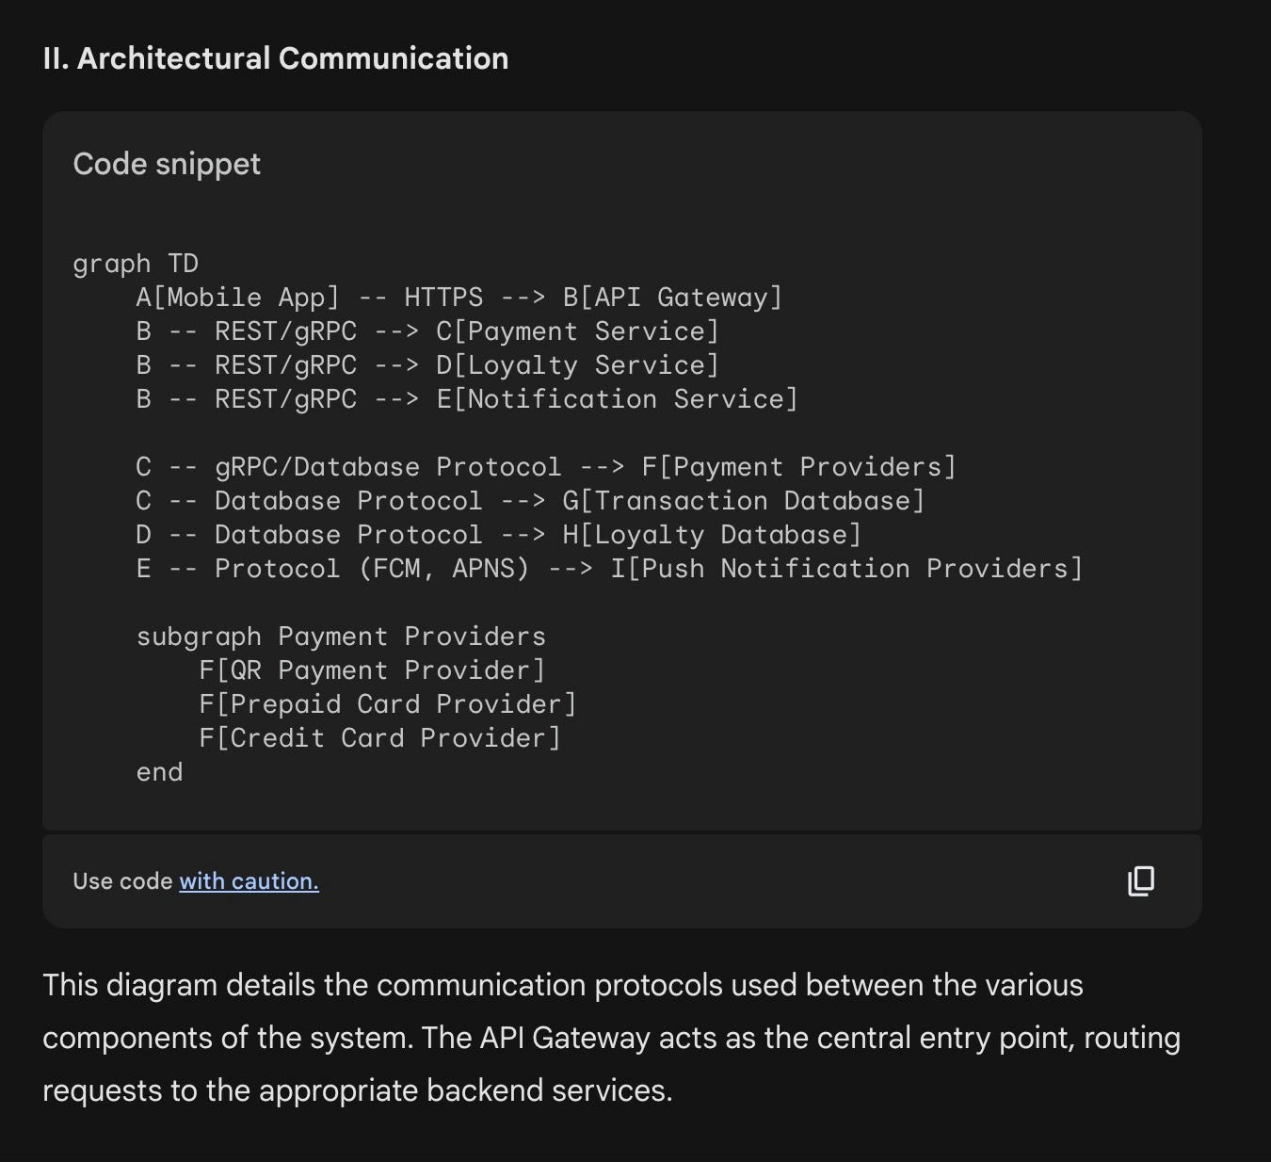1271x1162 pixels.
Task: Click the line with H[Loyalty Database]
Action: point(498,535)
